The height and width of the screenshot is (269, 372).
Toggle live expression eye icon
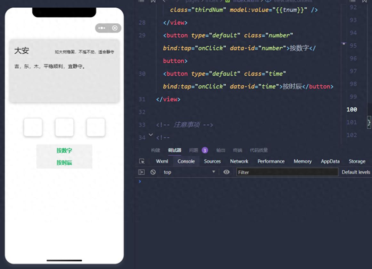[x=226, y=172]
